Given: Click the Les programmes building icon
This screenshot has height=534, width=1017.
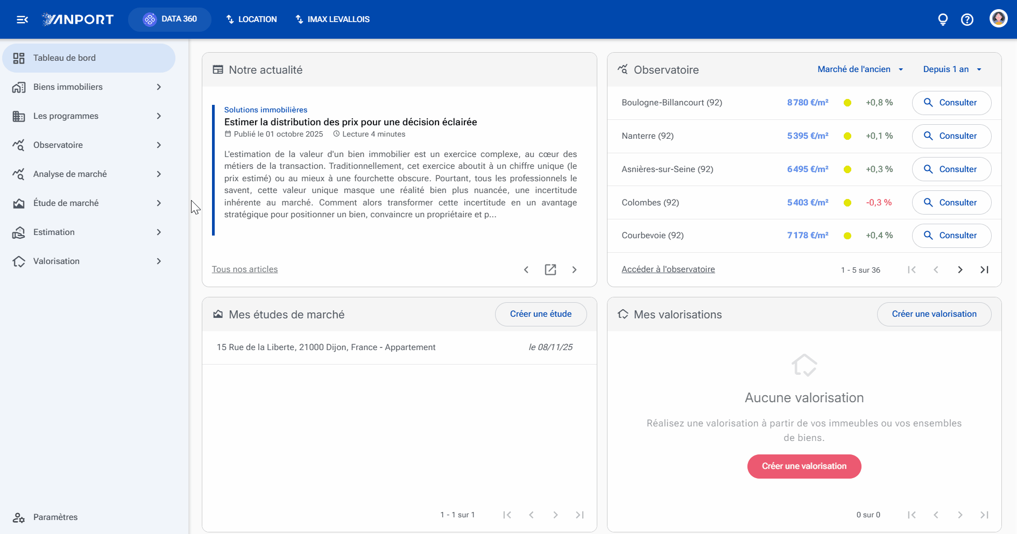Looking at the screenshot, I should click(x=19, y=116).
